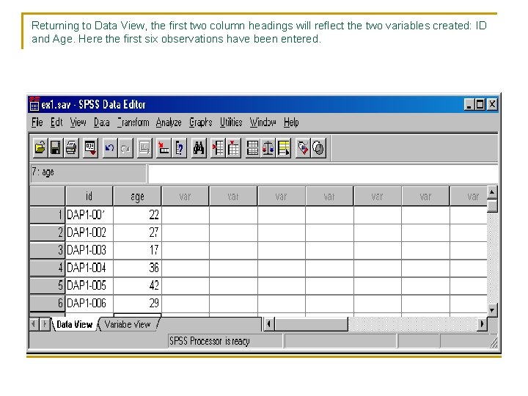Click the first empty var column header
The image size is (528, 396).
click(186, 196)
